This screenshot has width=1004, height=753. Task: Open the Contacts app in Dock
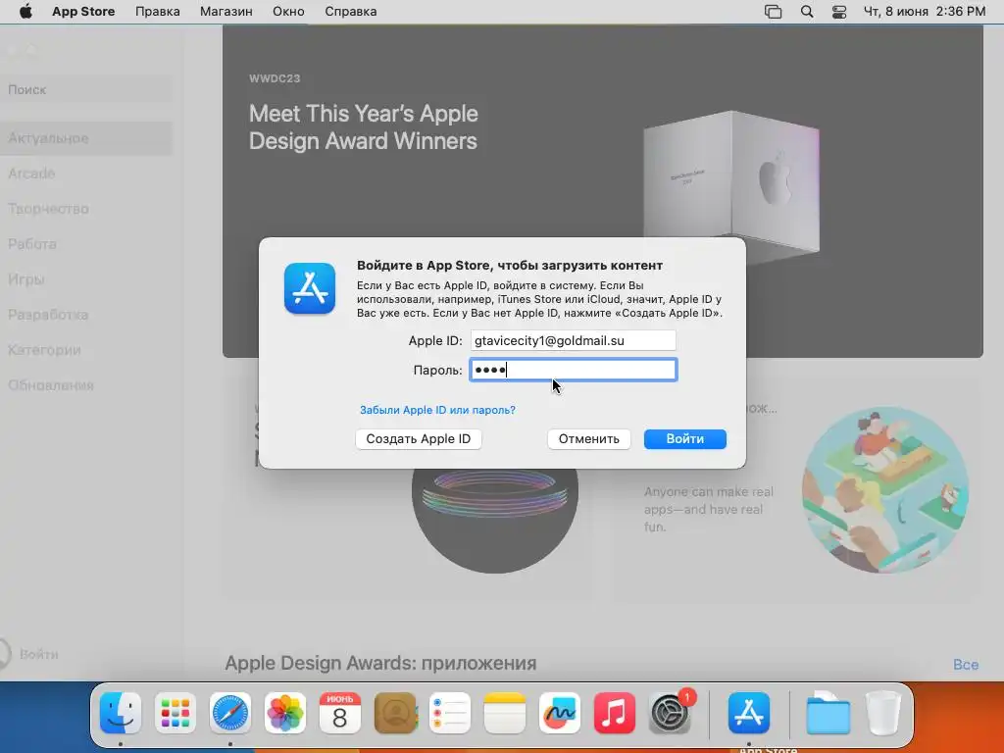click(x=395, y=713)
